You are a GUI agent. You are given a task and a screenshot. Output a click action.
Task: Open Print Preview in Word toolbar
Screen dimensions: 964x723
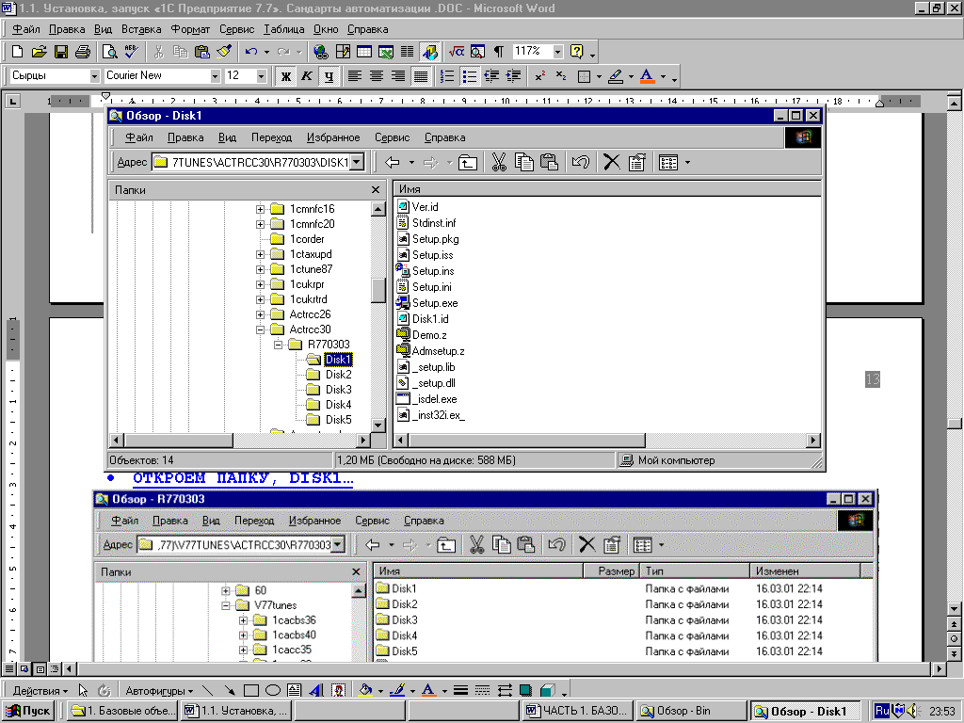click(x=109, y=52)
